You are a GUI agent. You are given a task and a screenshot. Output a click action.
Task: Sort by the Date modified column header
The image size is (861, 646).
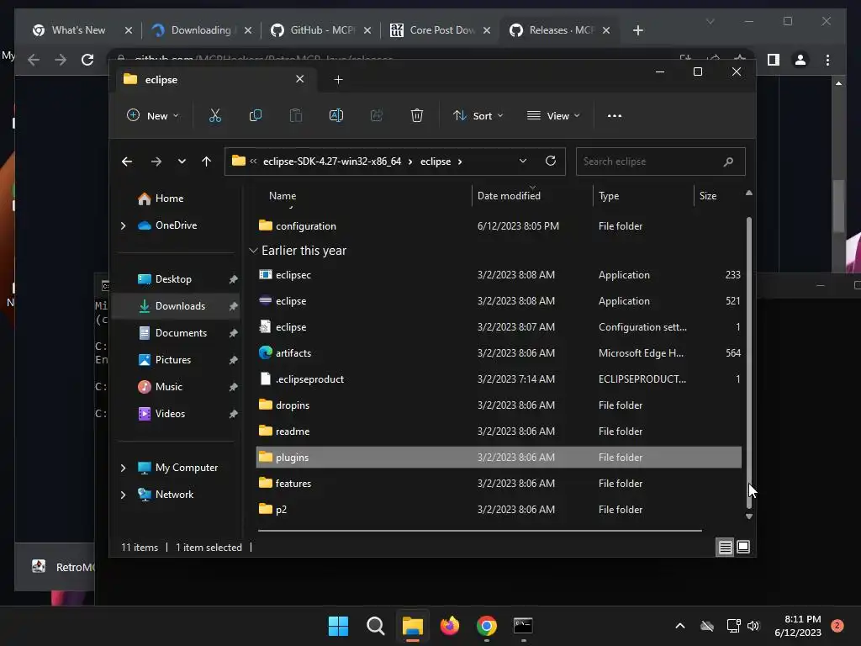[x=509, y=195]
